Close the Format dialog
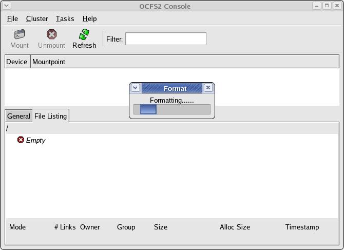The image size is (344, 250). [208, 88]
